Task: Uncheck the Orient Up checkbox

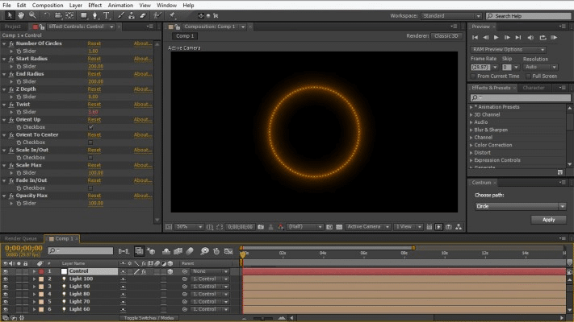Action: coord(90,126)
